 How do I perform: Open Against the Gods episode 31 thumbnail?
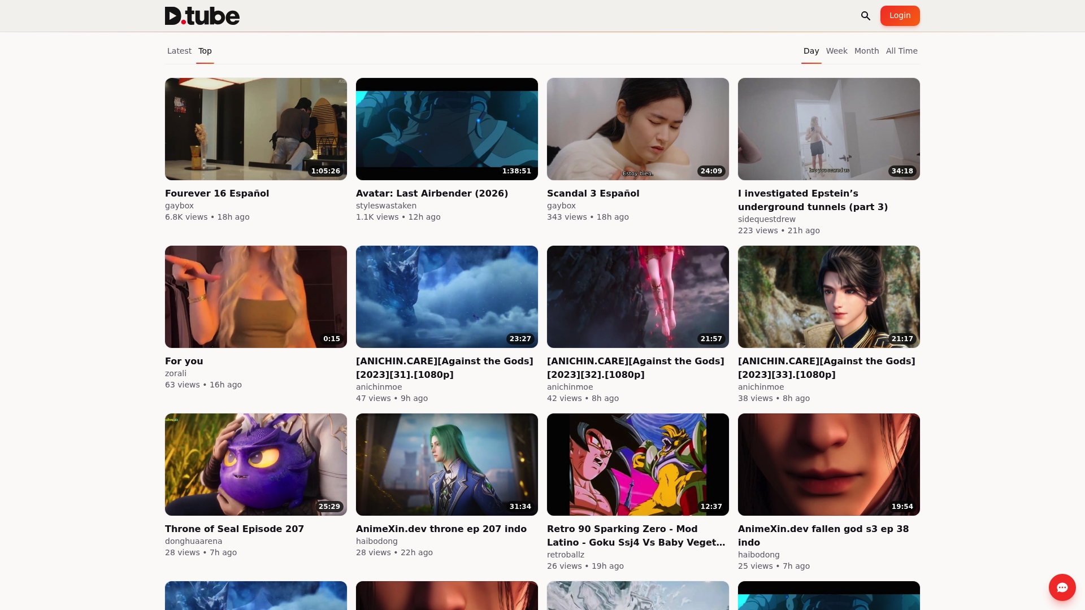point(447,297)
